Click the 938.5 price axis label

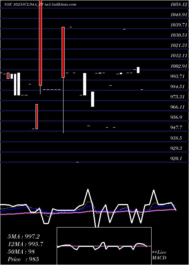[176, 138]
